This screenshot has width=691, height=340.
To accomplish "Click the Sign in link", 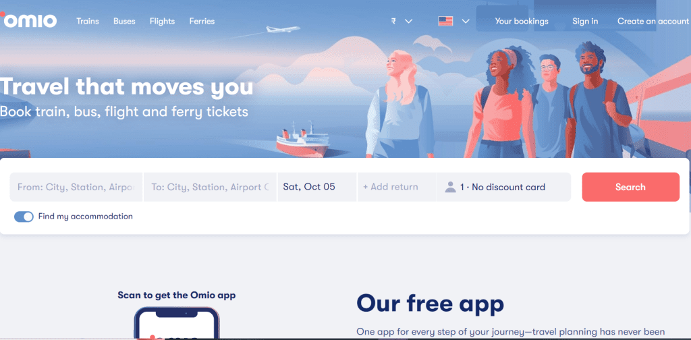I will 585,21.
